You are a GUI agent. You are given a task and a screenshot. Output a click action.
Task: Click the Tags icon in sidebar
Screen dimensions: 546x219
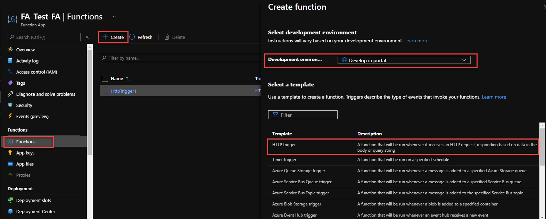coord(10,83)
